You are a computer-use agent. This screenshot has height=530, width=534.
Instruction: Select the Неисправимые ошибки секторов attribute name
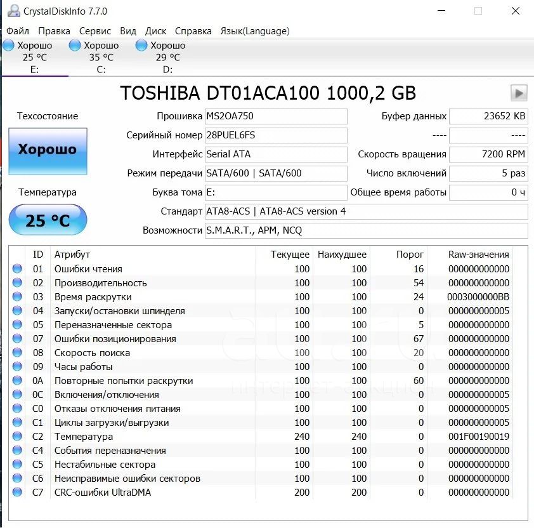(127, 479)
